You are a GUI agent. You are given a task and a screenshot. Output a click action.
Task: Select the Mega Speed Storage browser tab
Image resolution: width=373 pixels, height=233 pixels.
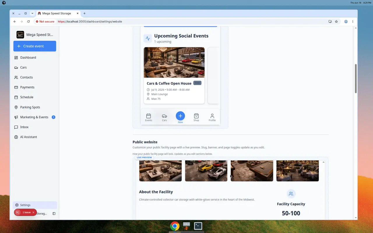pyautogui.click(x=58, y=13)
